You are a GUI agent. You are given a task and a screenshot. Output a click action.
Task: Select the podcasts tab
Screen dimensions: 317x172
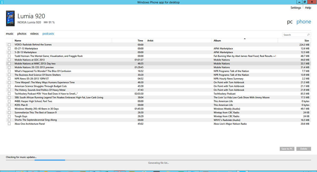pos(48,34)
